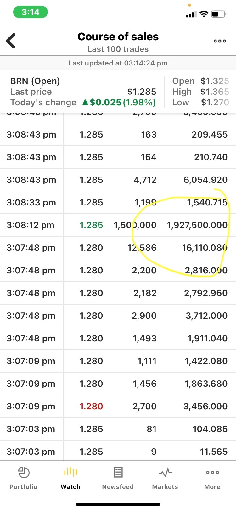Viewport: 236px width, 511px height.
Task: Tap the red 1.280 price at 3:07:09 pm
Action: tap(91, 406)
